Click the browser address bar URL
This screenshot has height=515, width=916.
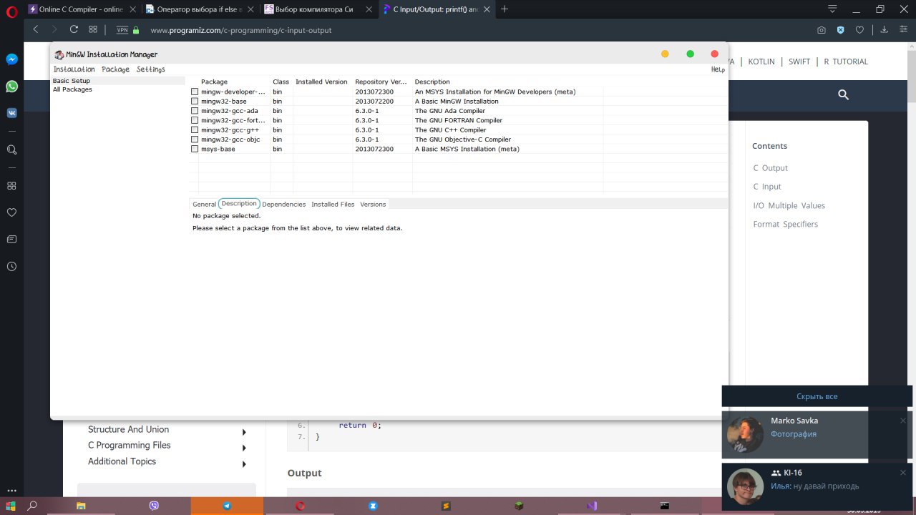pyautogui.click(x=240, y=30)
